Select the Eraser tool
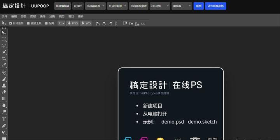This screenshot has height=140, width=280. [x=4, y=92]
